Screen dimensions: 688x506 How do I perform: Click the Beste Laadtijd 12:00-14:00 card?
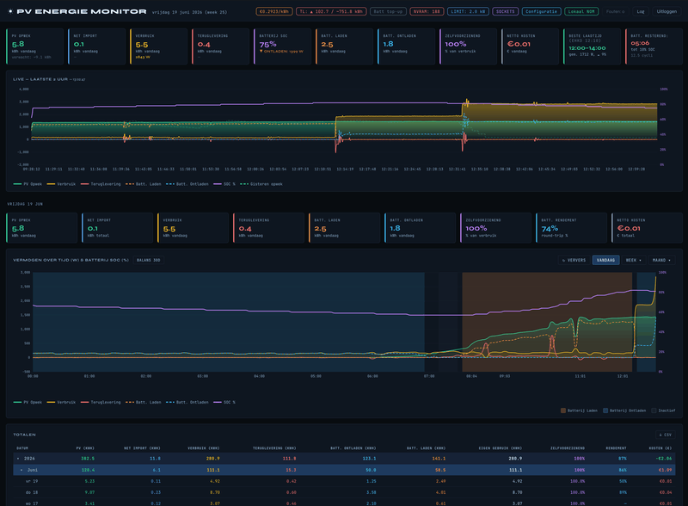click(592, 46)
